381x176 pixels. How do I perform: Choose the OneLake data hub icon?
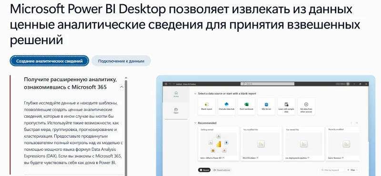(227, 104)
